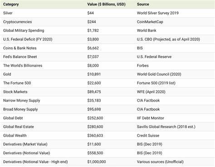Click the Value ($ Billions, USD) header
Image resolution: width=215 pixels, height=167 pixels.
tap(106, 4)
